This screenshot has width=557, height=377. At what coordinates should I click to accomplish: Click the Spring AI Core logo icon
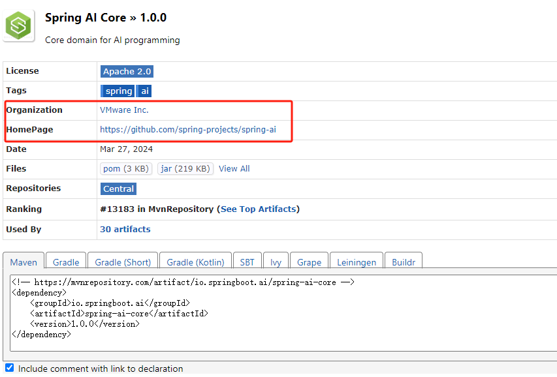[x=19, y=25]
